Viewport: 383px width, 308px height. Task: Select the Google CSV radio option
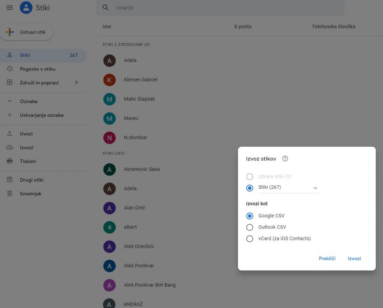point(250,216)
